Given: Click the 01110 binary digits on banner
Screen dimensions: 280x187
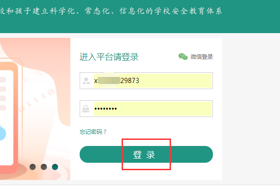Looking at the screenshot, I should coord(37,100).
